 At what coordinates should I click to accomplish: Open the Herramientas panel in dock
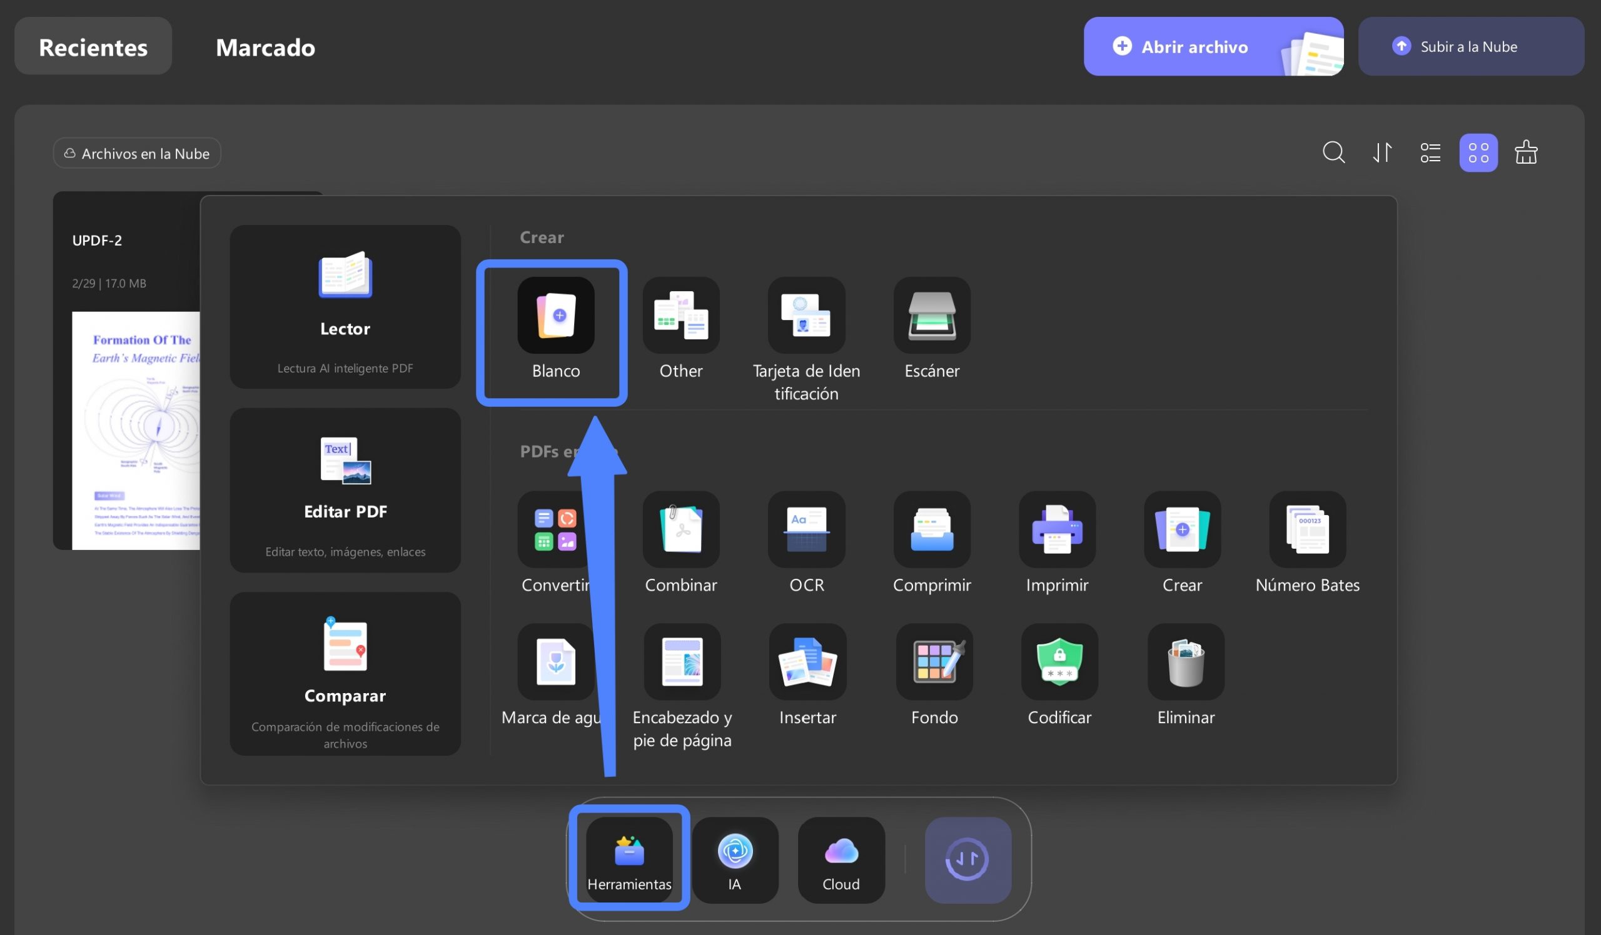[x=629, y=859]
